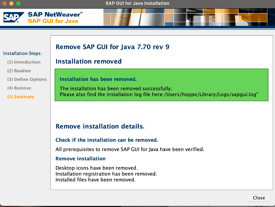Screen dimensions: 275x207
Task: Click 'Installation has been removed.' in green box
Action: (98, 79)
